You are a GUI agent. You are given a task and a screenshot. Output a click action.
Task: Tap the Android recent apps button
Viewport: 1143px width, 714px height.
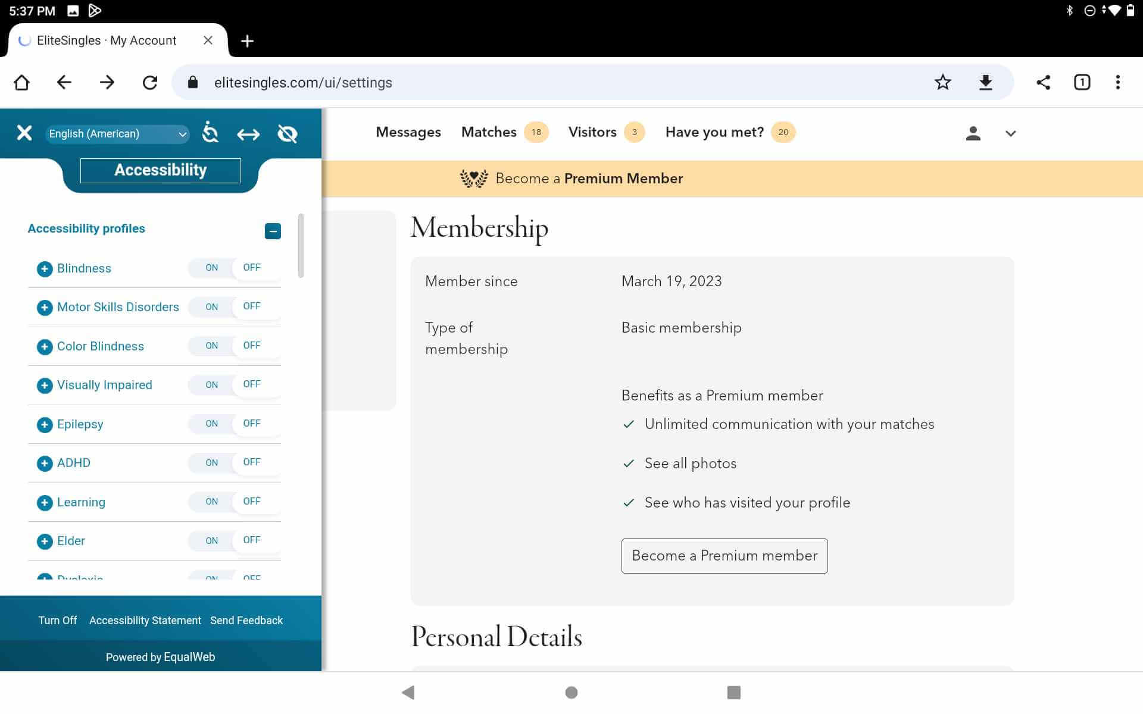tap(734, 693)
